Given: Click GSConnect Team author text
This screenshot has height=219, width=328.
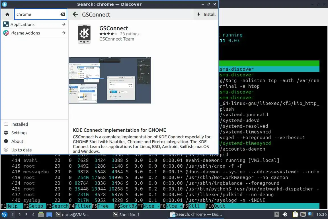Looking at the screenshot, I should (117, 39).
